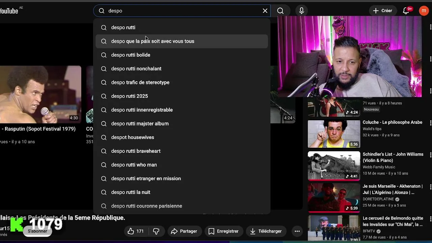432x243 pixels.
Task: Open options menu for the Coluche video
Action: click(431, 123)
